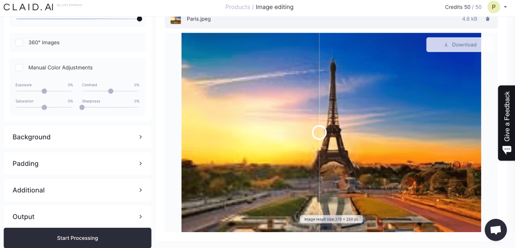Expand the Additional section
The image size is (515, 248).
click(x=77, y=190)
